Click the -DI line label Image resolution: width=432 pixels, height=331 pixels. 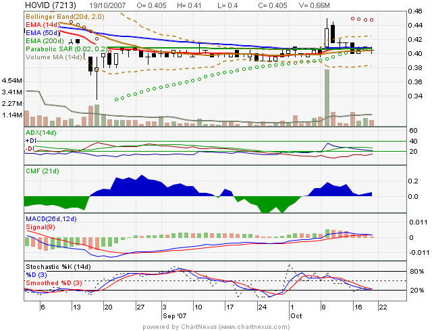(x=29, y=148)
